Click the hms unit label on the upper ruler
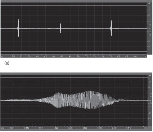 coord(144,56)
